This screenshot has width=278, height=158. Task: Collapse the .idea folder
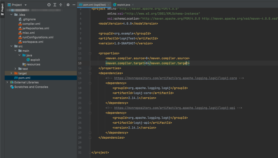click(x=11, y=14)
